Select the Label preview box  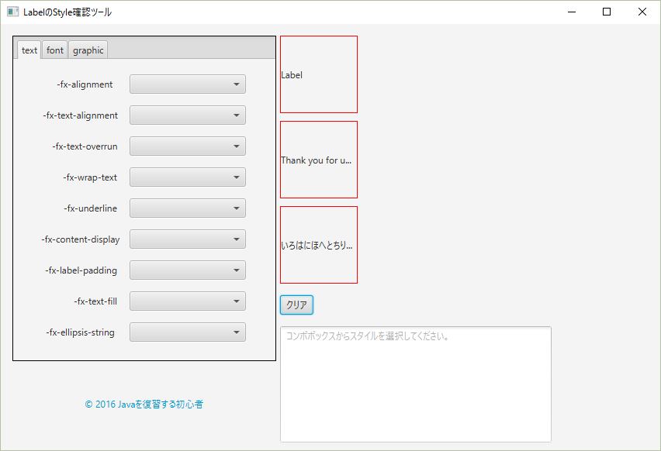point(318,74)
